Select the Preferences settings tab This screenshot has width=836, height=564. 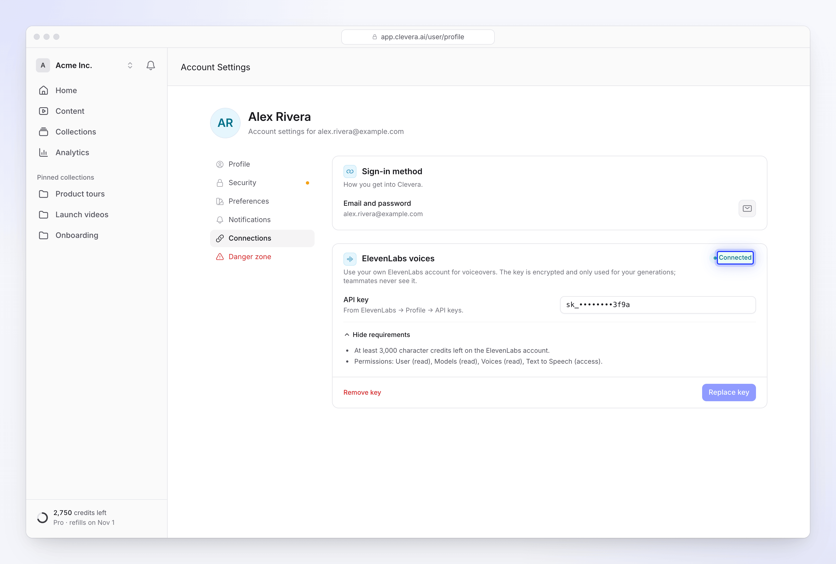pyautogui.click(x=262, y=201)
